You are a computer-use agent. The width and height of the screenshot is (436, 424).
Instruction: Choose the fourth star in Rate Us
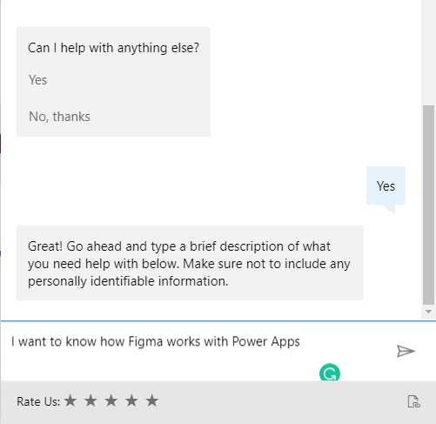point(131,400)
